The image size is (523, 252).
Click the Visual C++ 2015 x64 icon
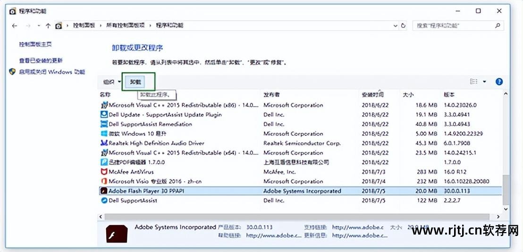(x=104, y=153)
